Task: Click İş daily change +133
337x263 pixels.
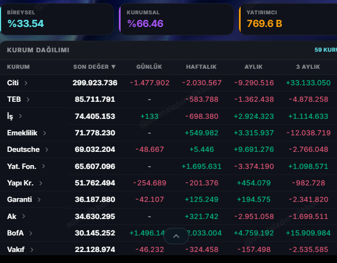Action: (x=149, y=116)
